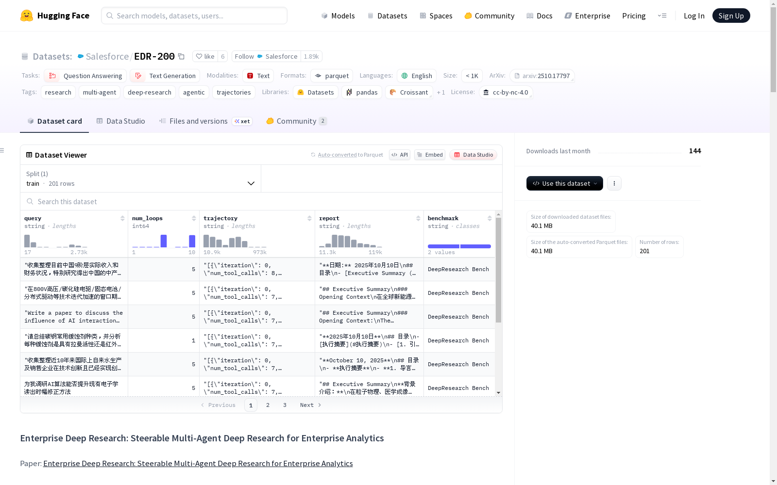Image resolution: width=777 pixels, height=485 pixels.
Task: Open the Pricing navigation link
Action: pyautogui.click(x=634, y=16)
